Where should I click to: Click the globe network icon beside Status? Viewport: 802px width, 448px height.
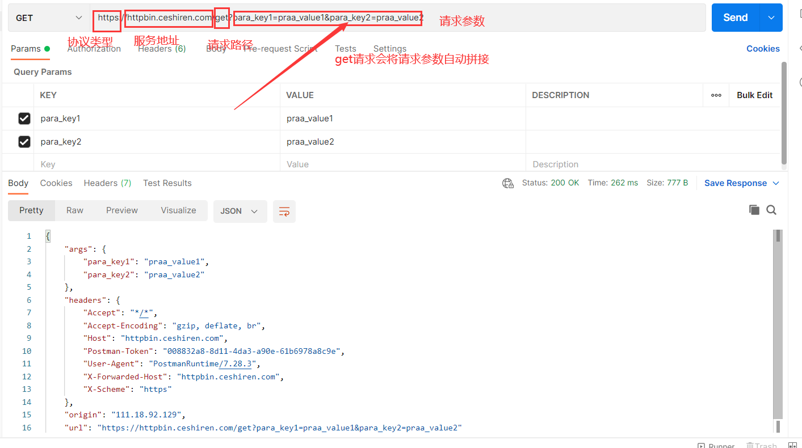pos(508,183)
